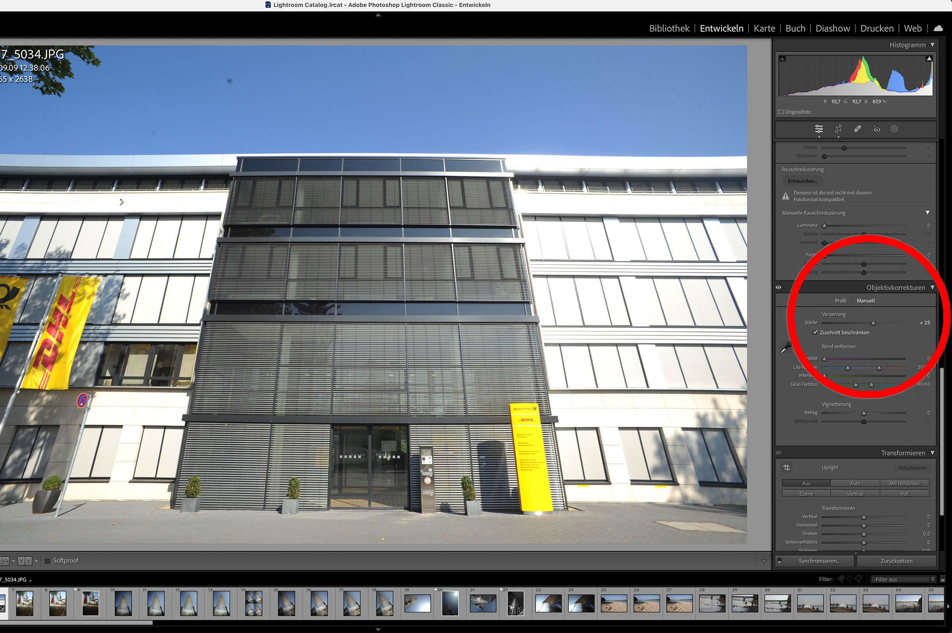Toggle Objektivkorrekturen panel visibility eye
This screenshot has width=952, height=633.
(778, 287)
